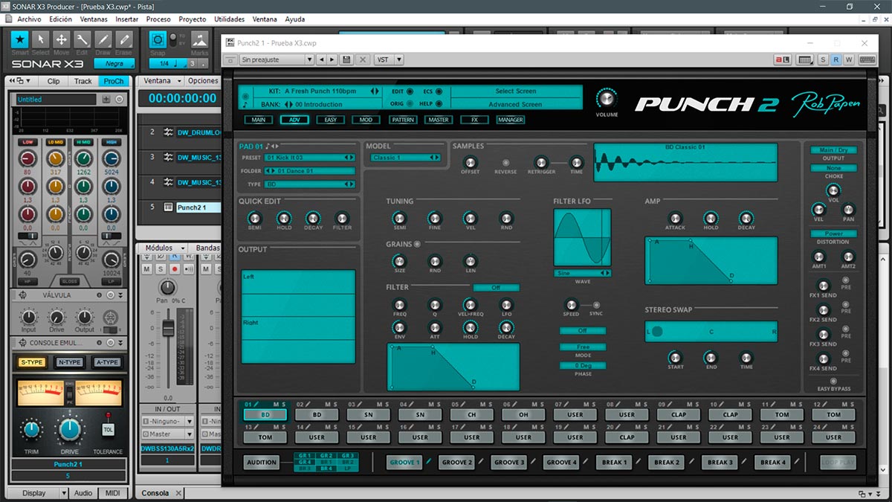Choose the Edit tool
This screenshot has width=892, height=502.
[83, 40]
